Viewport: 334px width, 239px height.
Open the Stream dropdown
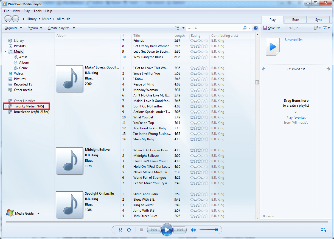tap(35, 28)
